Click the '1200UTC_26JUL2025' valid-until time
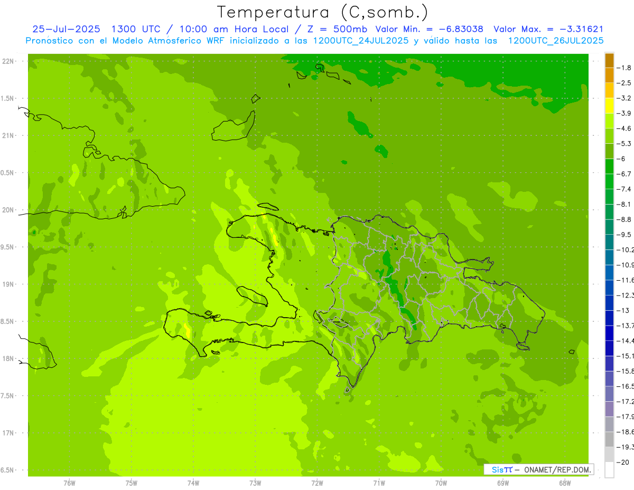 click(555, 41)
